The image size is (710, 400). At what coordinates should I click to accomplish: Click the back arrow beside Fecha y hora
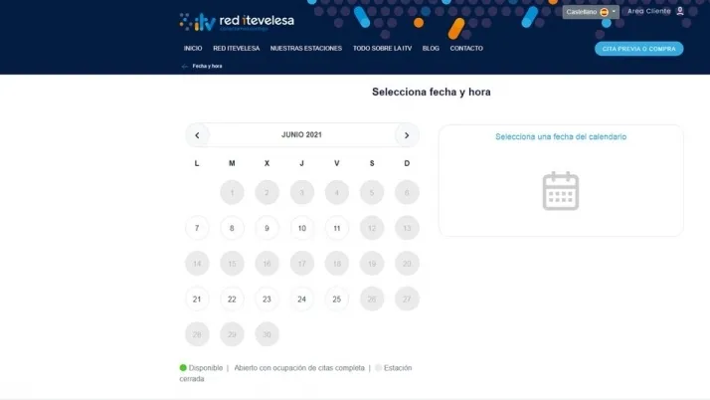[x=184, y=66]
